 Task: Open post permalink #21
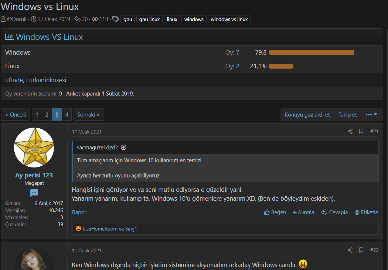pos(374,131)
